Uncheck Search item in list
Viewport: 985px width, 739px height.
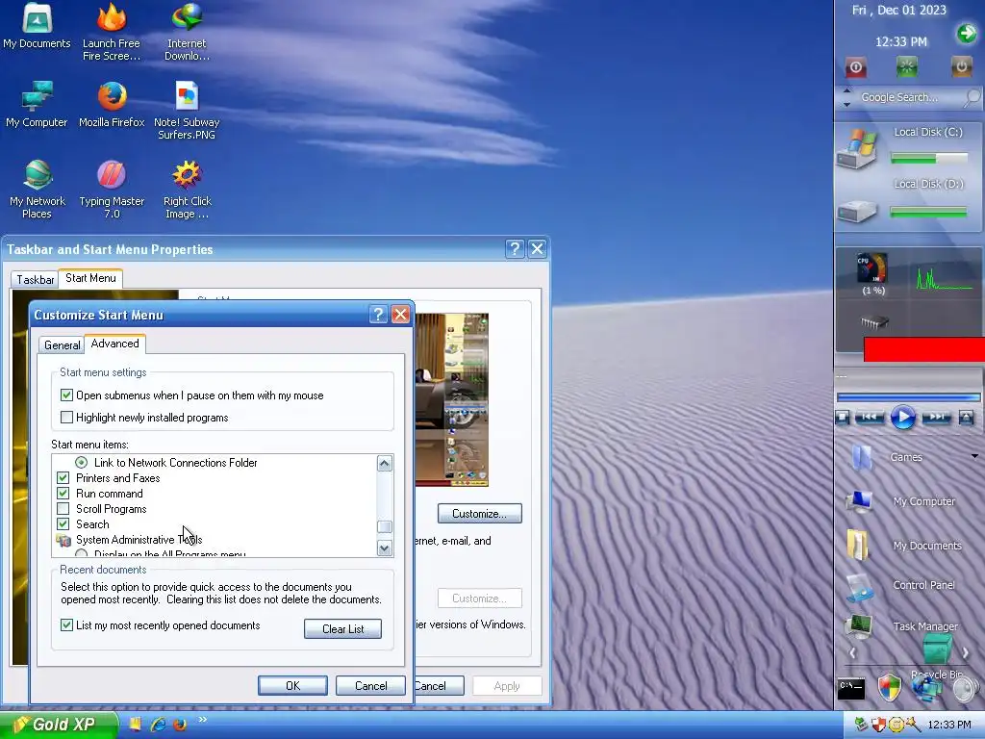tap(63, 524)
